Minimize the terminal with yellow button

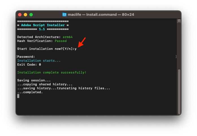(25, 15)
